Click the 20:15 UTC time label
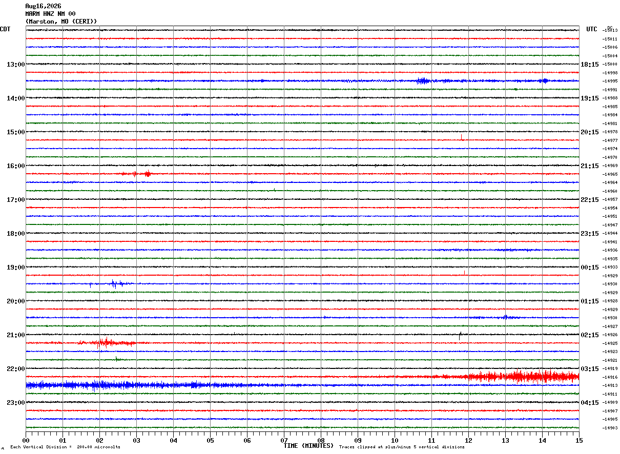Image resolution: width=620 pixels, height=454 pixels. click(x=590, y=132)
